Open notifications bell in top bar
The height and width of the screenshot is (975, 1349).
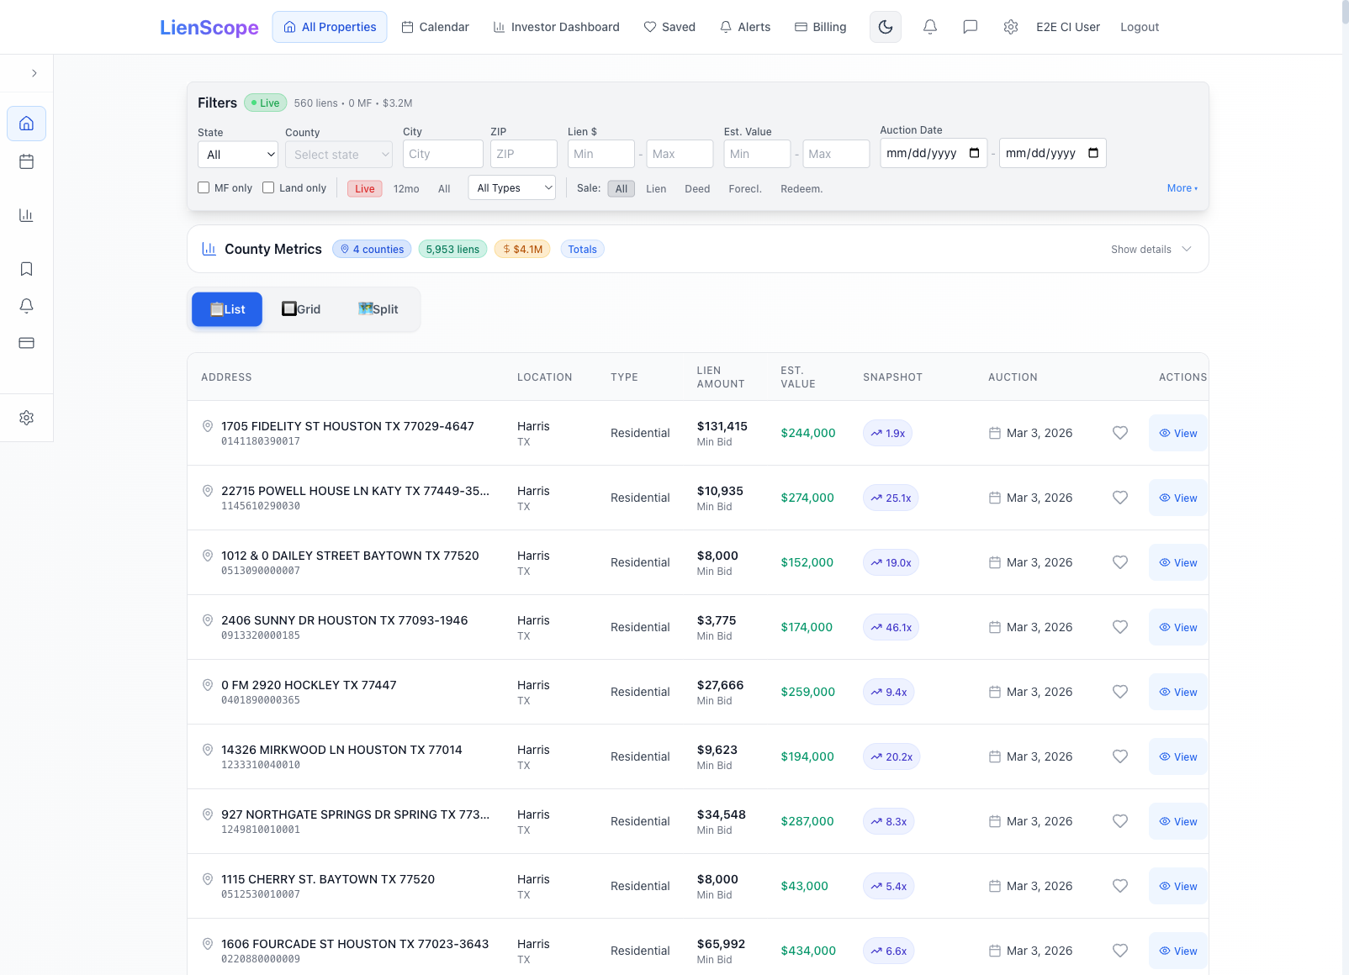click(x=930, y=27)
